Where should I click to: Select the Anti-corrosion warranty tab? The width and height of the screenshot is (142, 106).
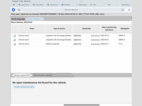pyautogui.click(x=43, y=75)
